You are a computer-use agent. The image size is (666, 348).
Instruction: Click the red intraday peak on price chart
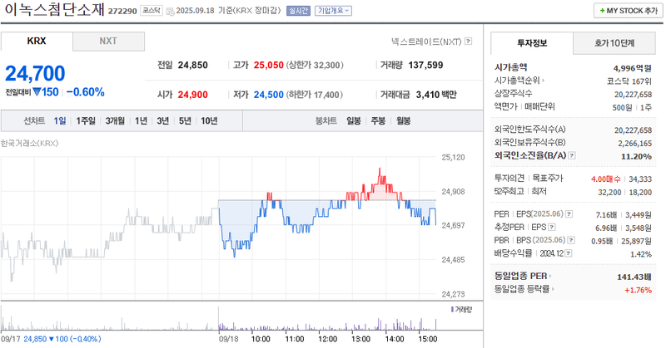[380, 169]
